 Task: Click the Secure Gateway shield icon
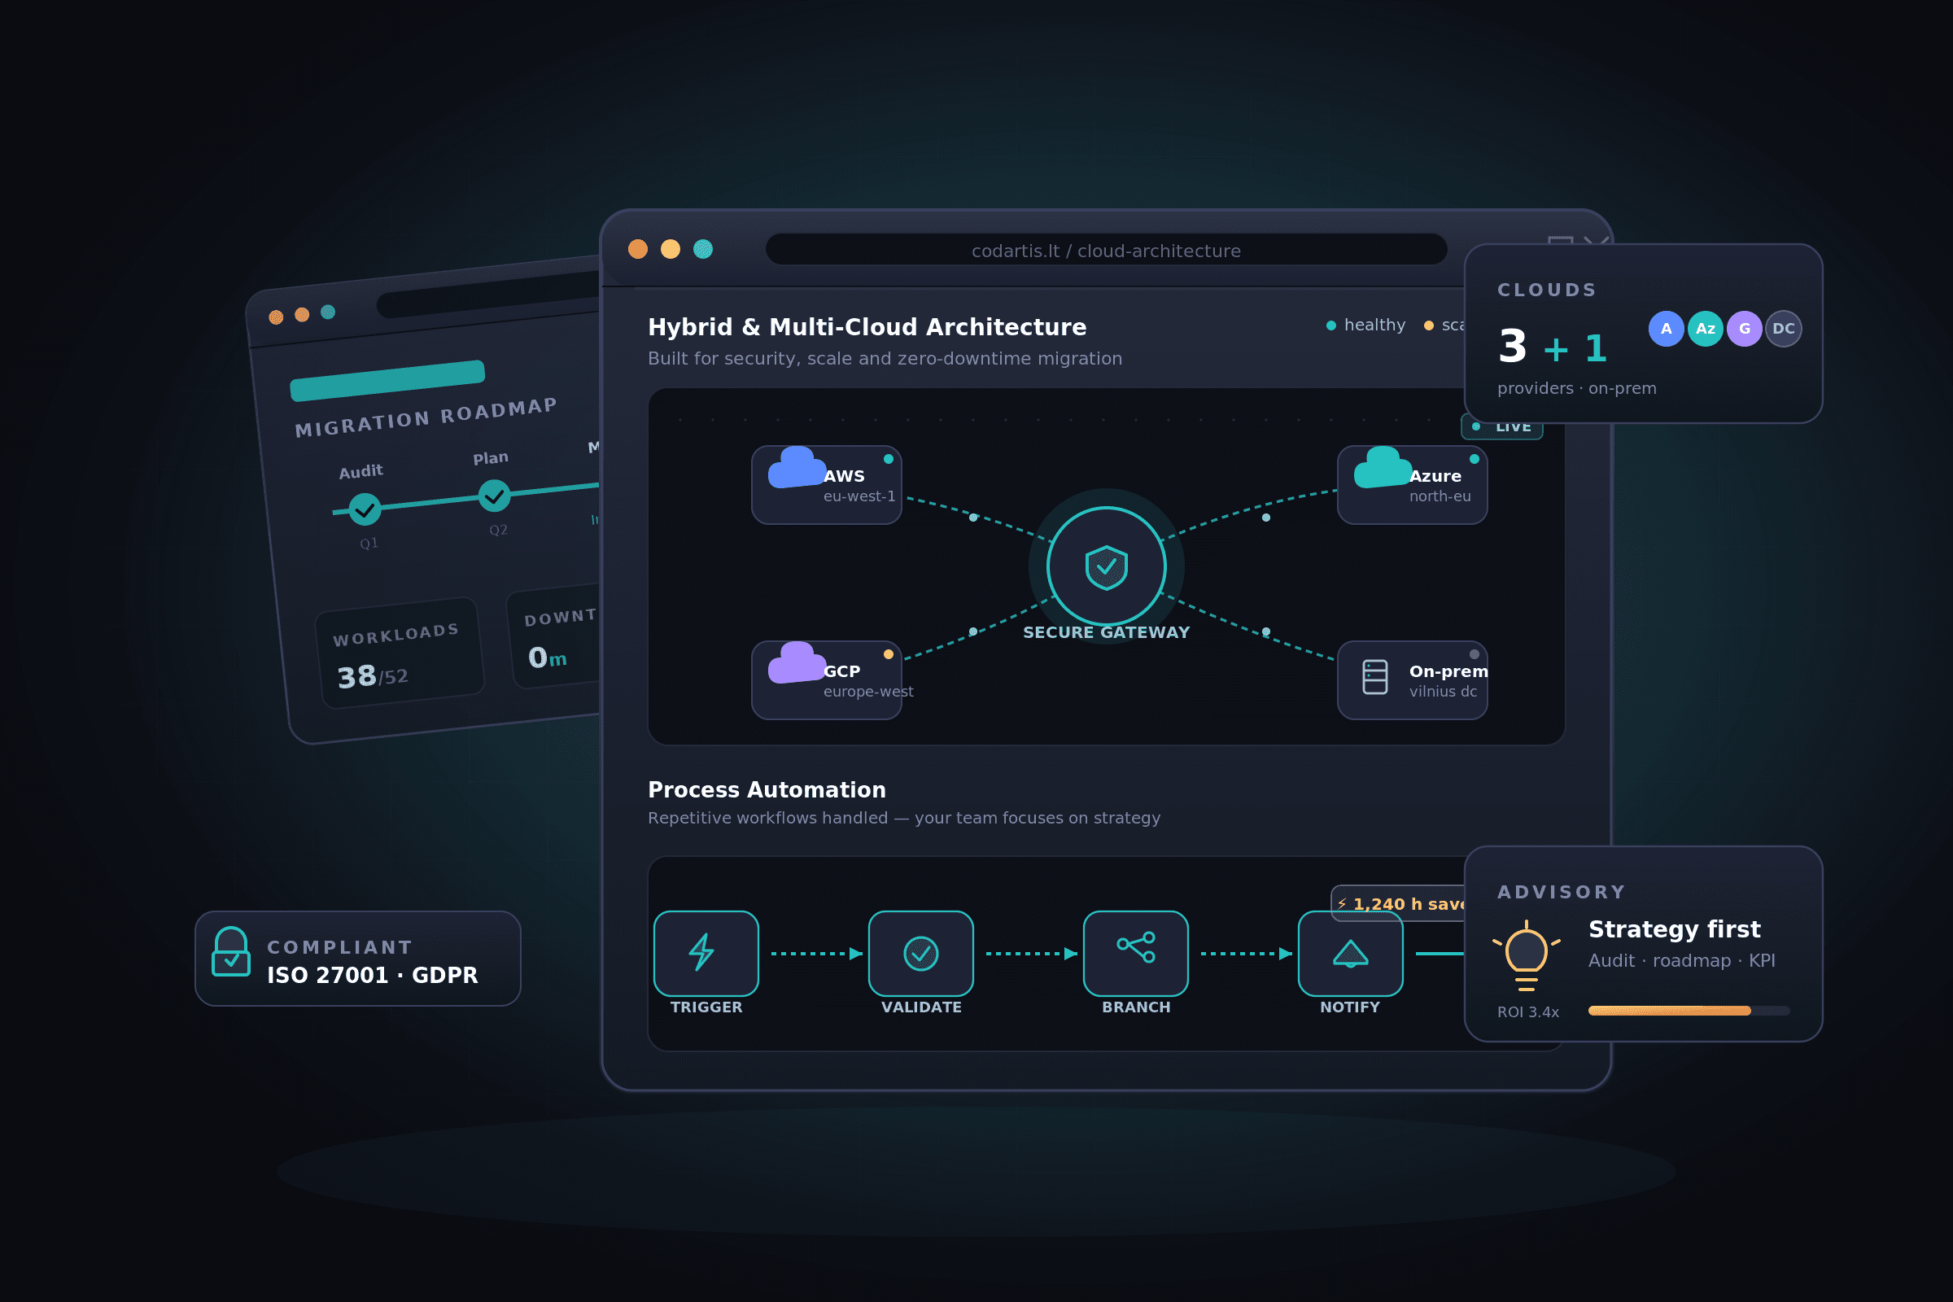pos(1107,567)
